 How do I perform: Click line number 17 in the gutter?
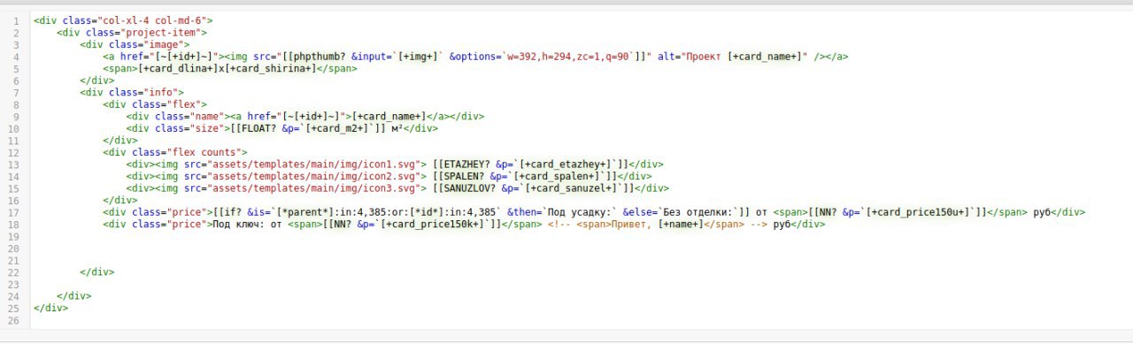(14, 212)
